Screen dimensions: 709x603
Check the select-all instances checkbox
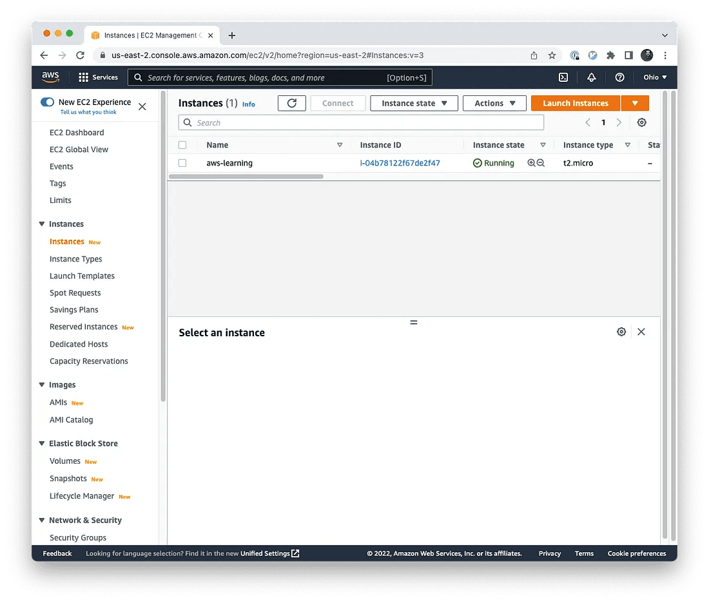182,145
